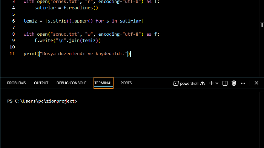Switch to the OUTPUT tab
The width and height of the screenshot is (264, 148).
41,83
